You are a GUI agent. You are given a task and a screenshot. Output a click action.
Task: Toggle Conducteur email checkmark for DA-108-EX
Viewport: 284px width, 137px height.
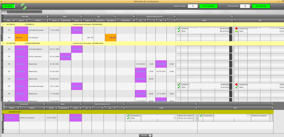[x=179, y=28]
